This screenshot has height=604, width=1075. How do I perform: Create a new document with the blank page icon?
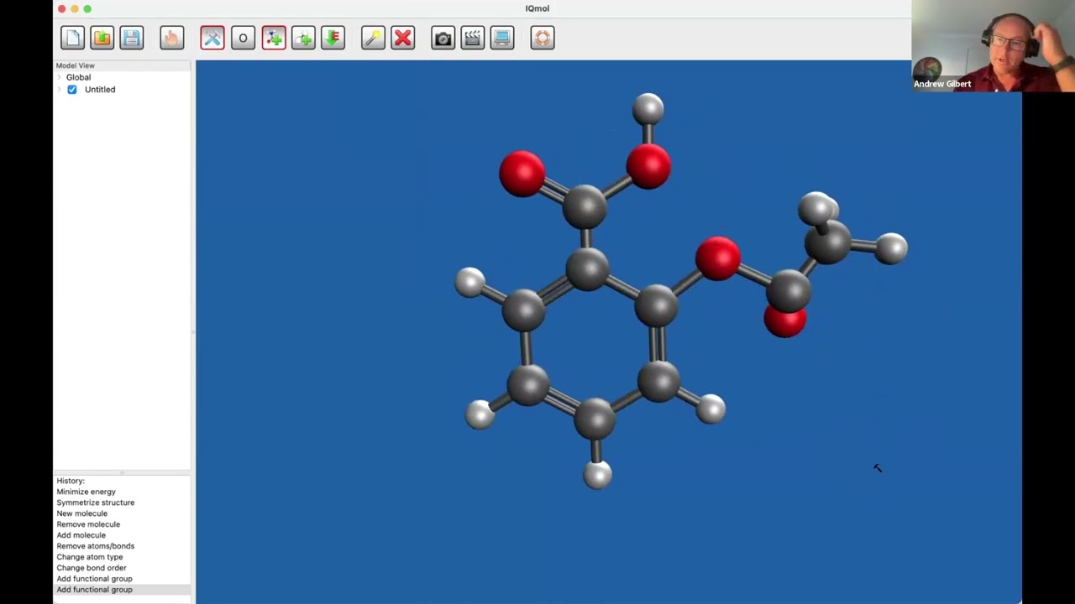click(72, 38)
